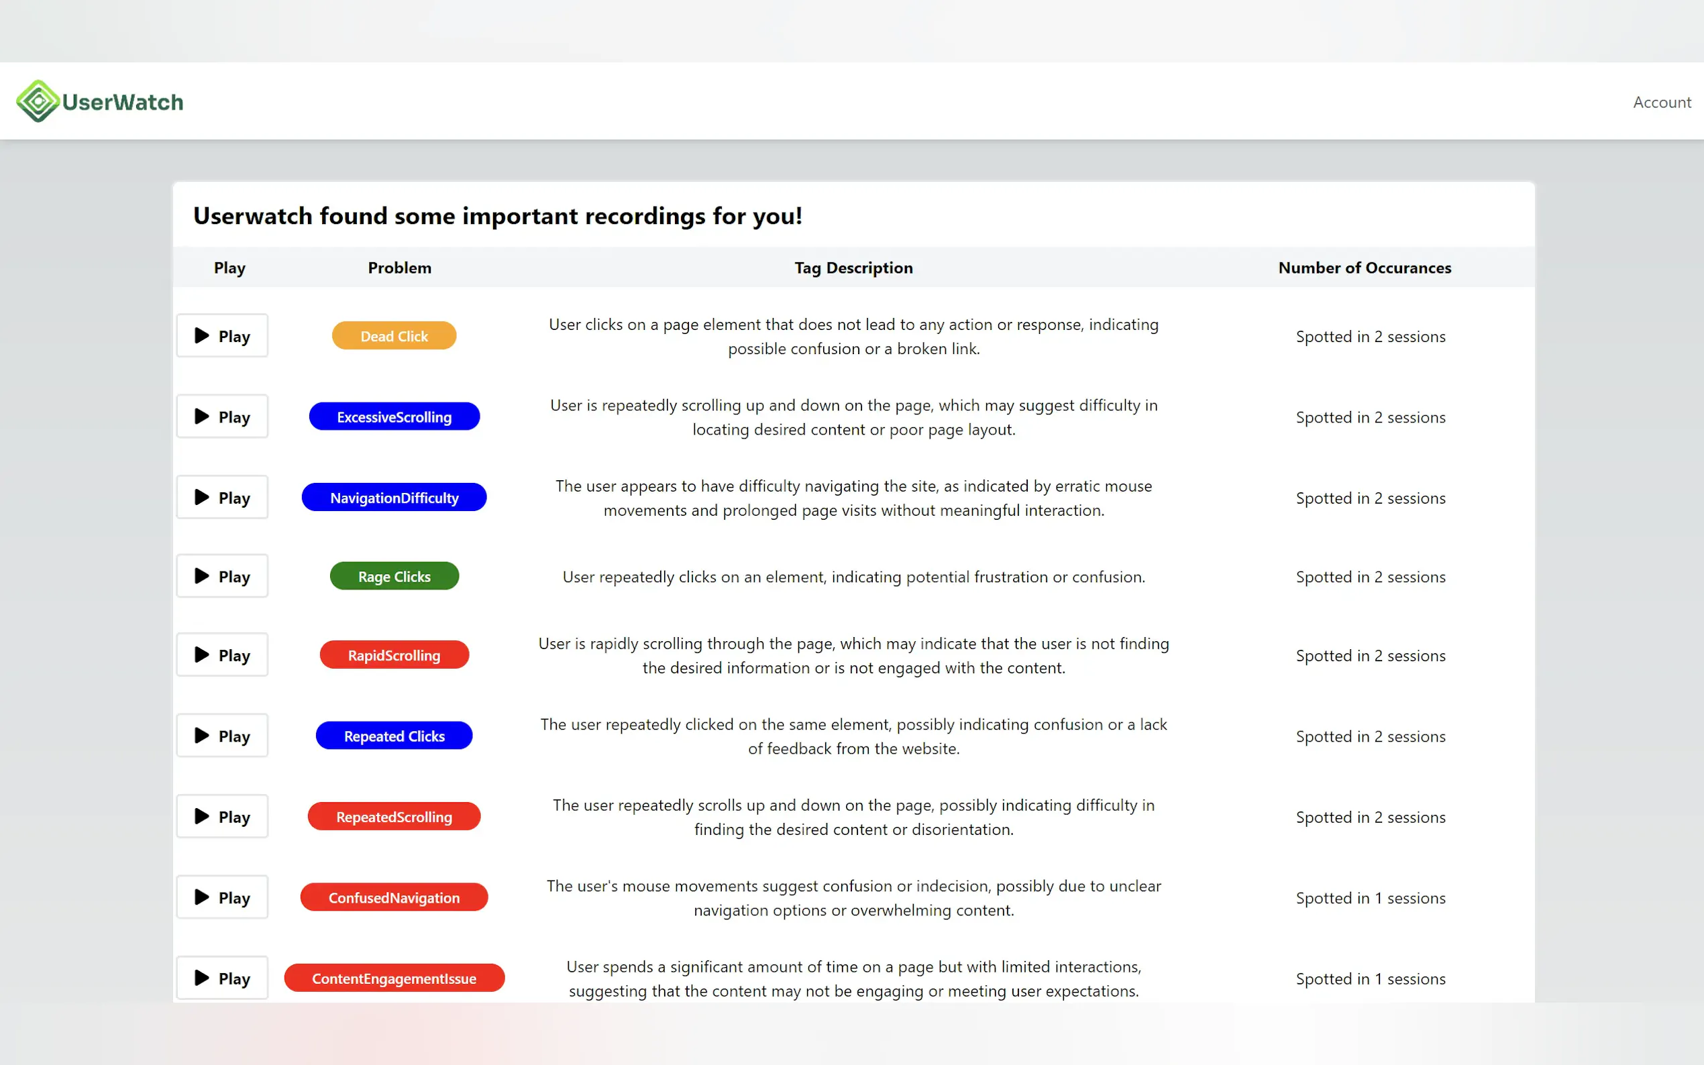
Task: Click the Problem column header
Action: tap(399, 268)
